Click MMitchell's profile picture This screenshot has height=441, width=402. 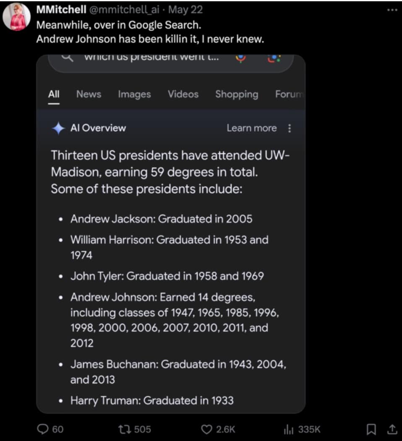[18, 17]
